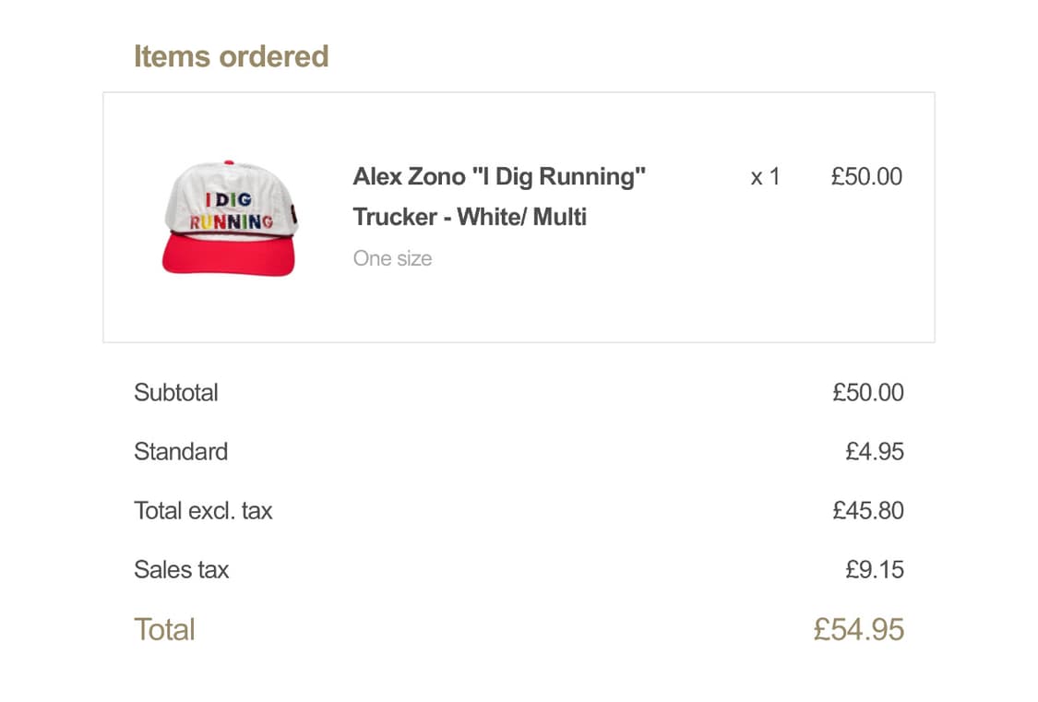Viewport: 1038px width, 702px height.
Task: Click the subtotal amount £50.00
Action: [x=867, y=392]
